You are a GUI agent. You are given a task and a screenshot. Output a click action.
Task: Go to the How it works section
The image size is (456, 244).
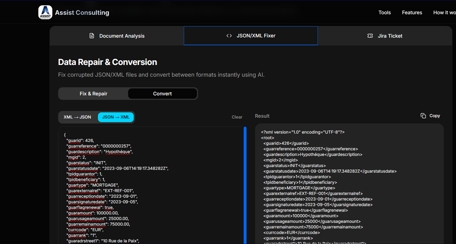click(444, 13)
